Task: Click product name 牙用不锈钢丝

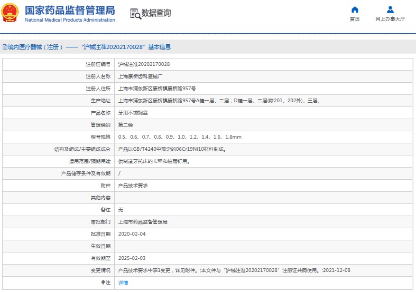Action: tap(132, 113)
